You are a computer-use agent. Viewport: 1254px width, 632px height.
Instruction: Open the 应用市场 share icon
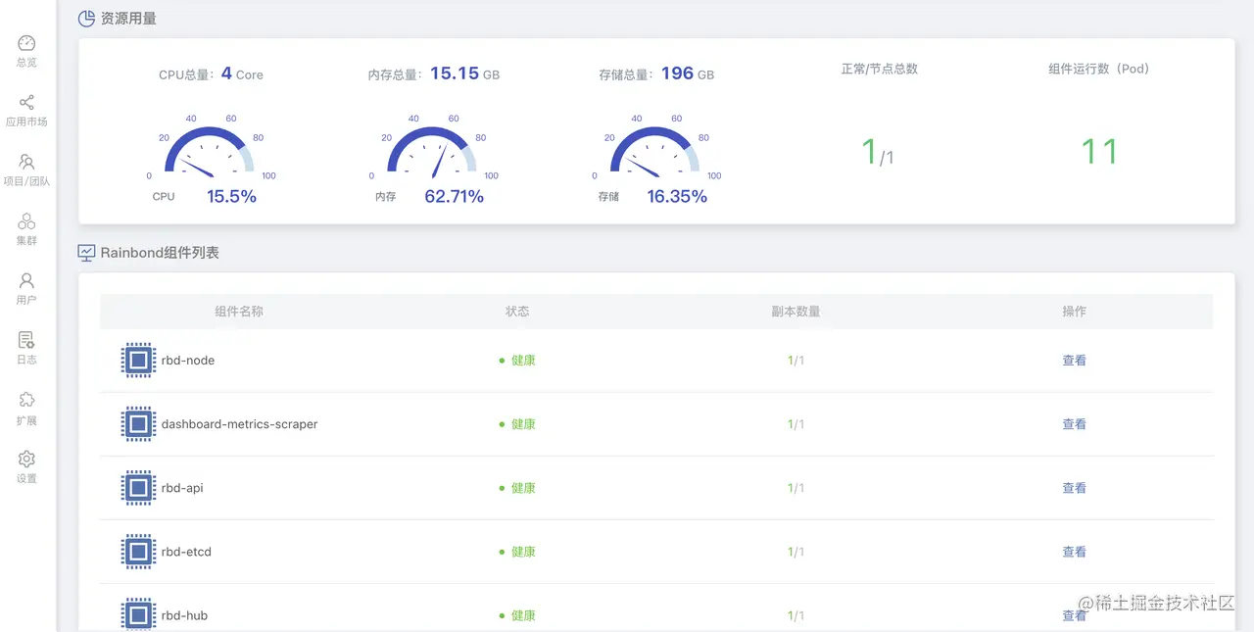[x=26, y=103]
